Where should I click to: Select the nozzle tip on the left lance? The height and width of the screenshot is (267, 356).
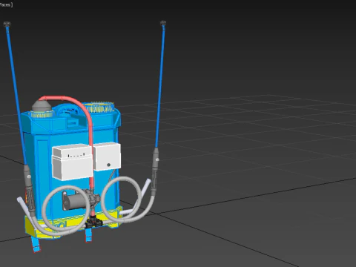[x=7, y=24]
